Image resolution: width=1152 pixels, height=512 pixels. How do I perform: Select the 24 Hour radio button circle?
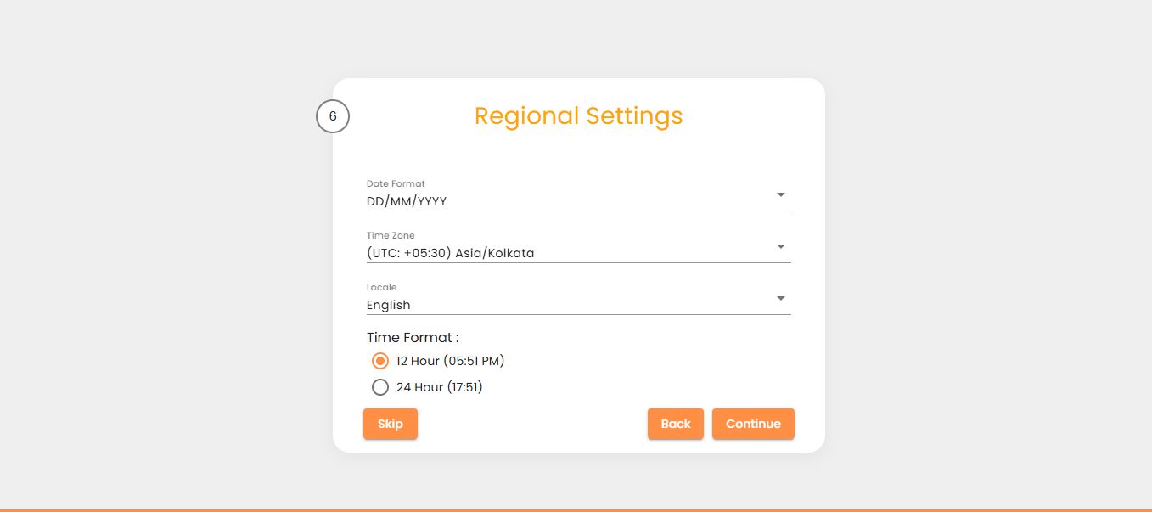(x=380, y=387)
